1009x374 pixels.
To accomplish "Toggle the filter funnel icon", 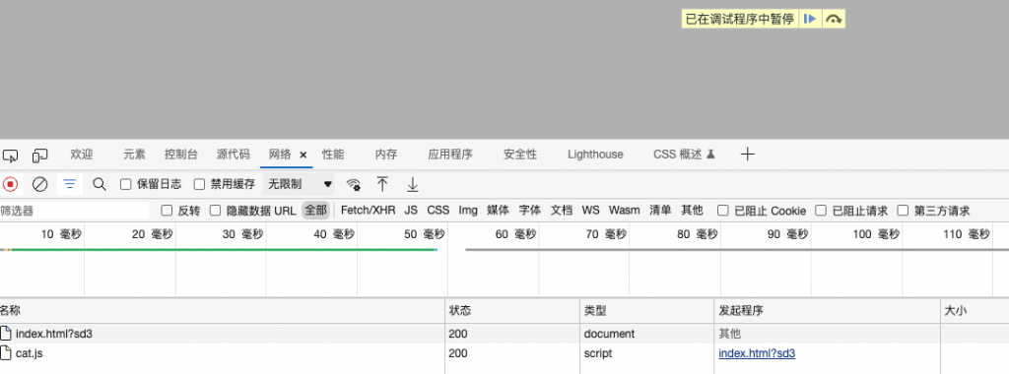I will coord(70,184).
